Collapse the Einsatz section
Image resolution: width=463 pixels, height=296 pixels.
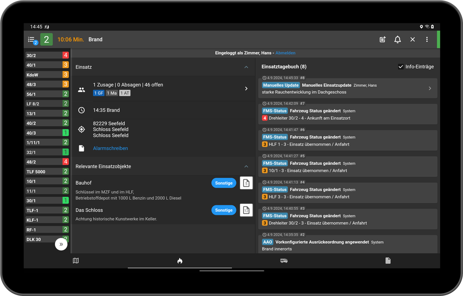[246, 67]
